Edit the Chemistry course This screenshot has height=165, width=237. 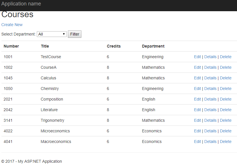pos(197,89)
